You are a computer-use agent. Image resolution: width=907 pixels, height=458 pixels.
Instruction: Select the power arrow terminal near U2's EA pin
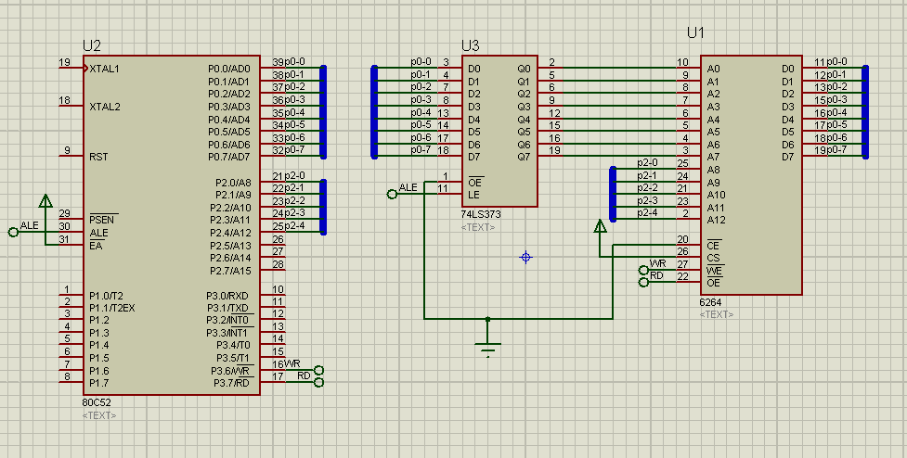click(x=45, y=202)
